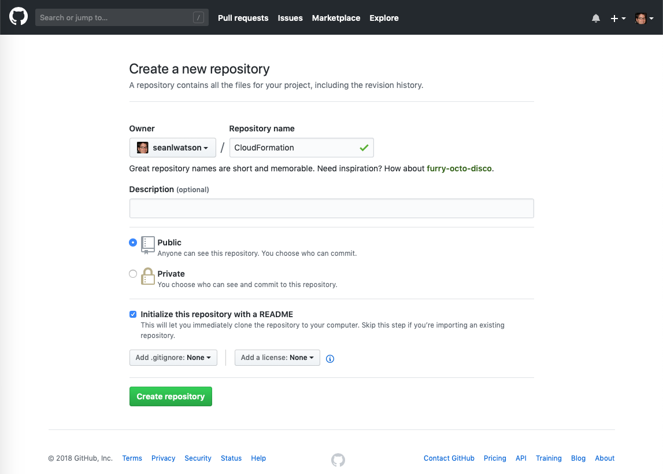Open the Contact GitHub footer link
663x474 pixels.
pos(449,458)
